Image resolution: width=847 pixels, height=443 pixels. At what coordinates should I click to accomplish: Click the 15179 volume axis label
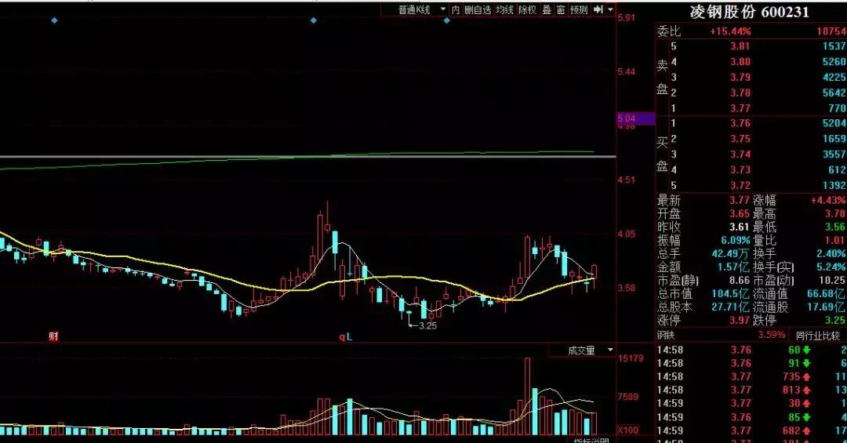point(631,358)
